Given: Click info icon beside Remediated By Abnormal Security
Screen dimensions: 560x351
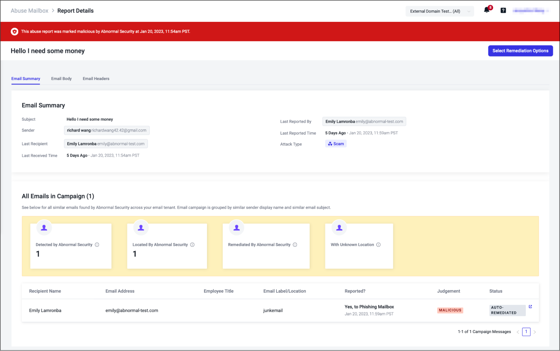Looking at the screenshot, I should coord(295,245).
